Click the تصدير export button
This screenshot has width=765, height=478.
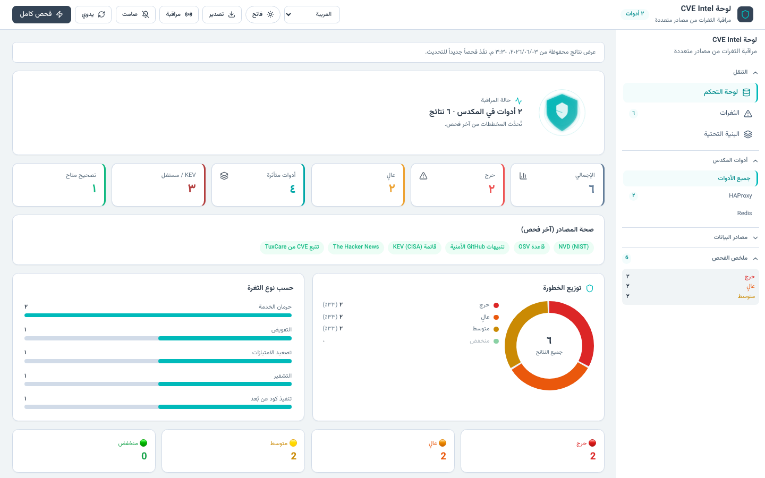222,15
